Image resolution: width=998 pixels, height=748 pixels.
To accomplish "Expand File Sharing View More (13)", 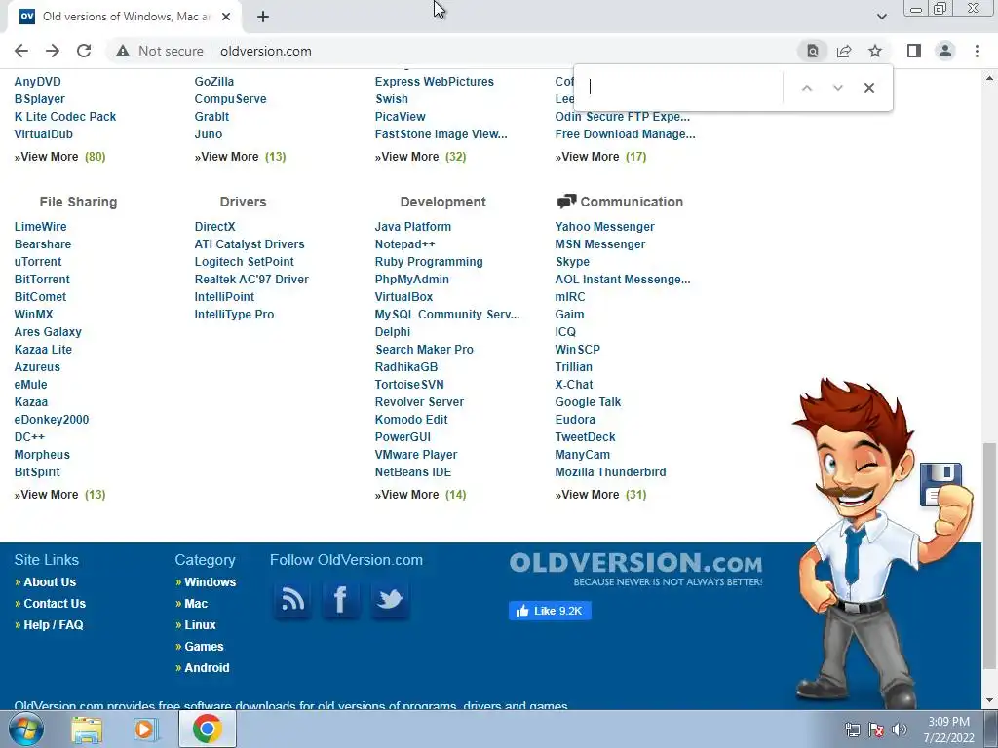I will [x=59, y=494].
